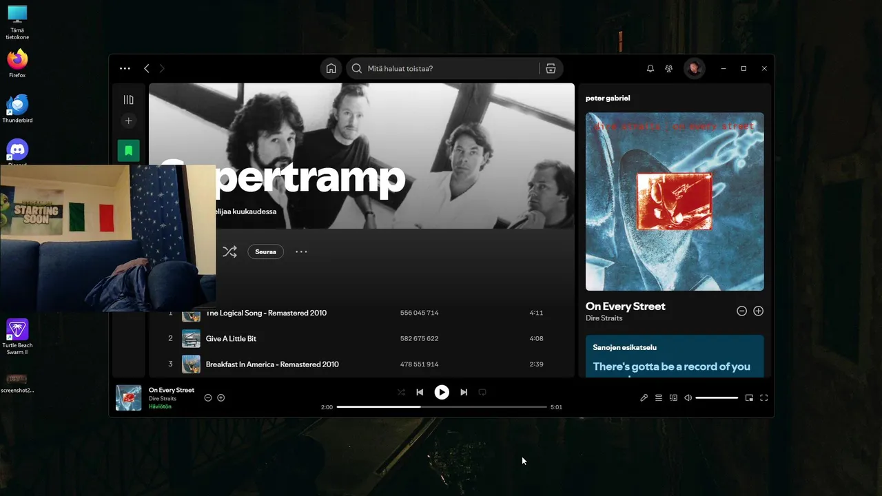Open the Turtle Beach Swarm II shortcut

point(17,336)
